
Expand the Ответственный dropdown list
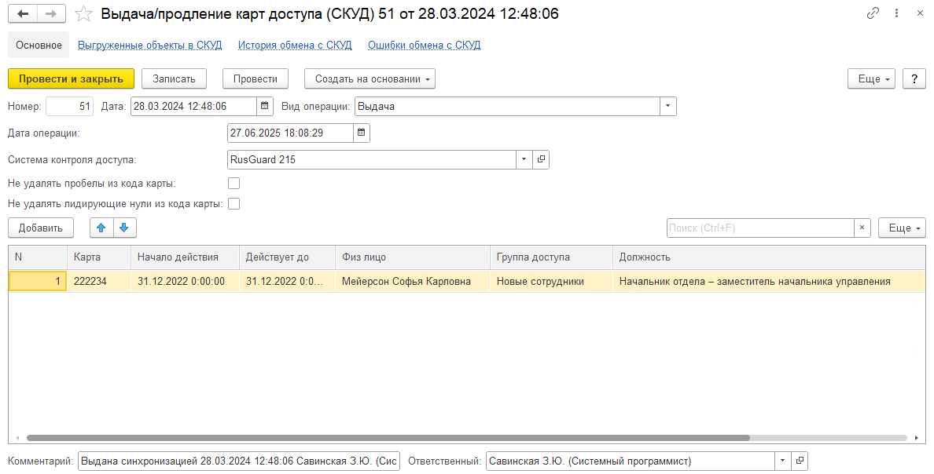tap(783, 461)
